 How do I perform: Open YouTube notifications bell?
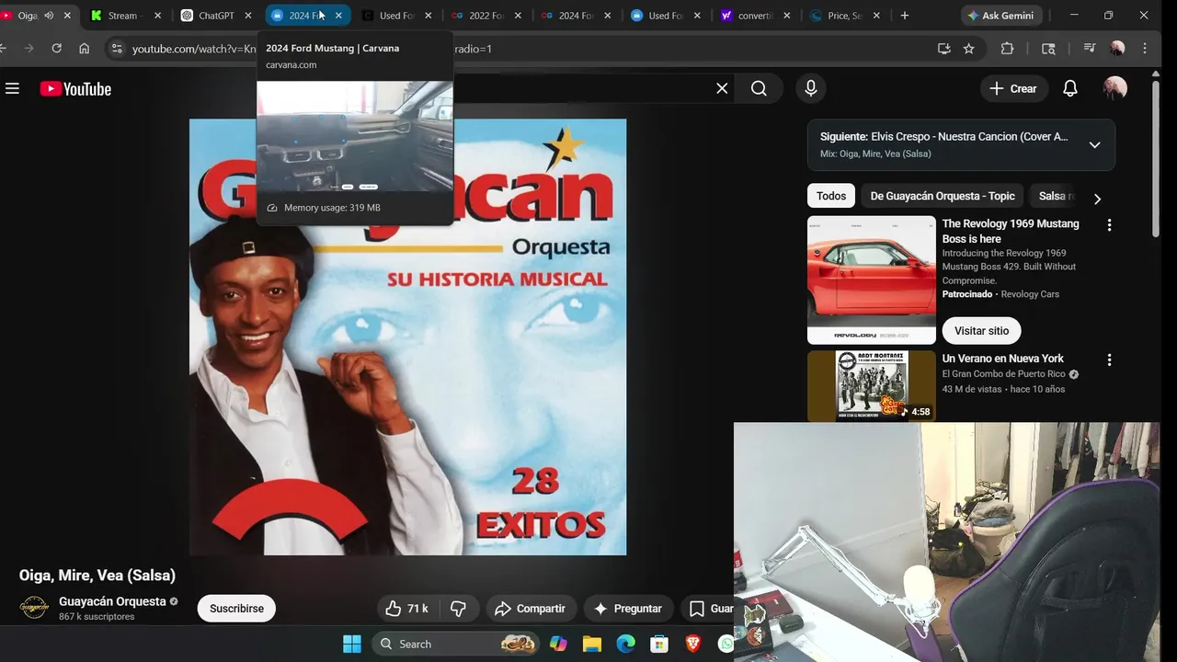click(1069, 88)
